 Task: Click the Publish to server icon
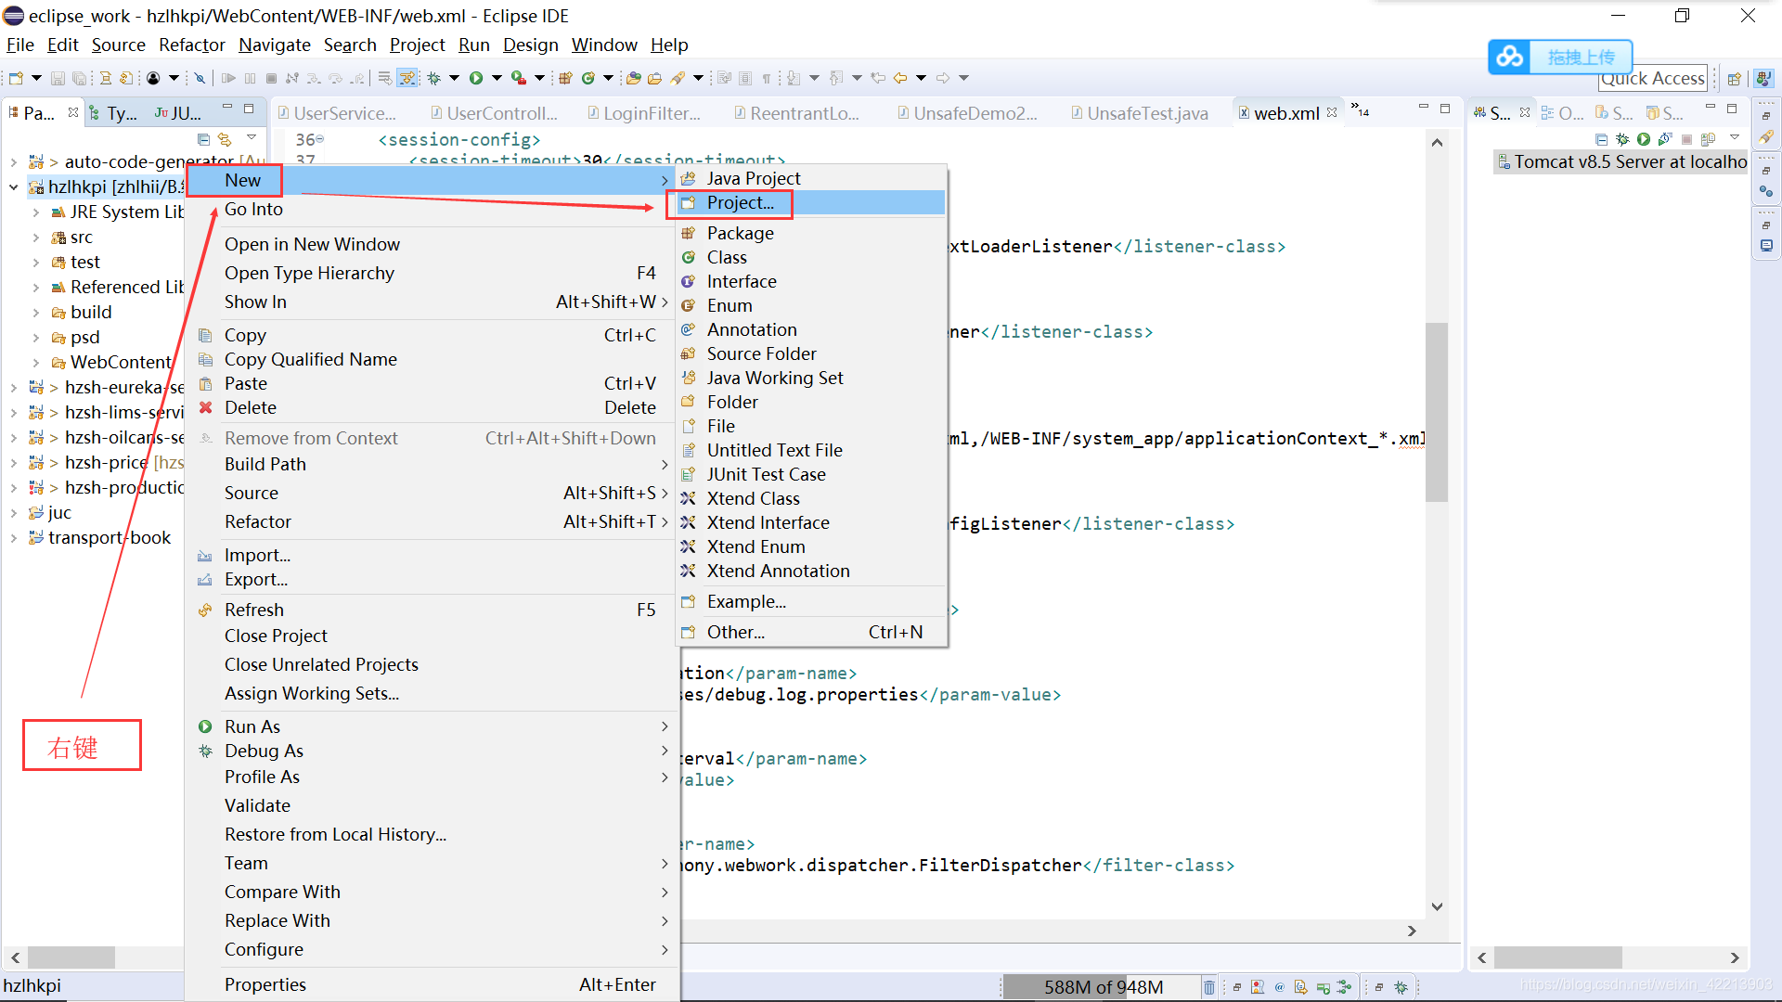pos(1708,139)
